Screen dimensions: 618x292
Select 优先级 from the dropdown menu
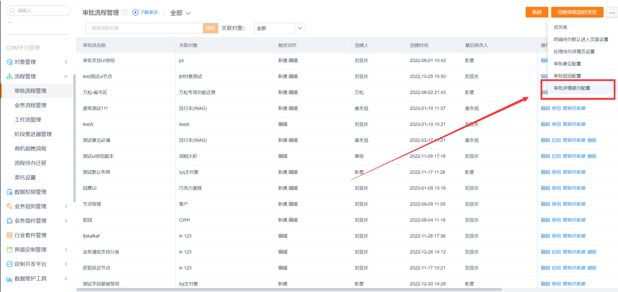560,27
